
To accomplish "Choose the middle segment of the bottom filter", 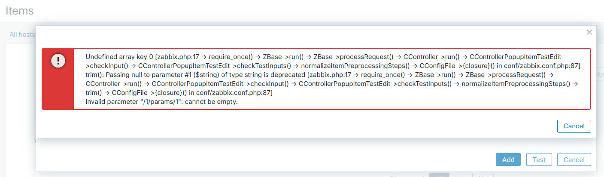I will coord(461,175).
